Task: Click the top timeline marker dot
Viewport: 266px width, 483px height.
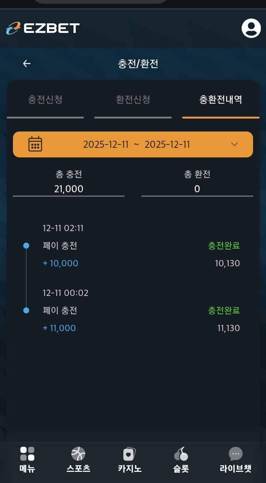Action: 26,246
